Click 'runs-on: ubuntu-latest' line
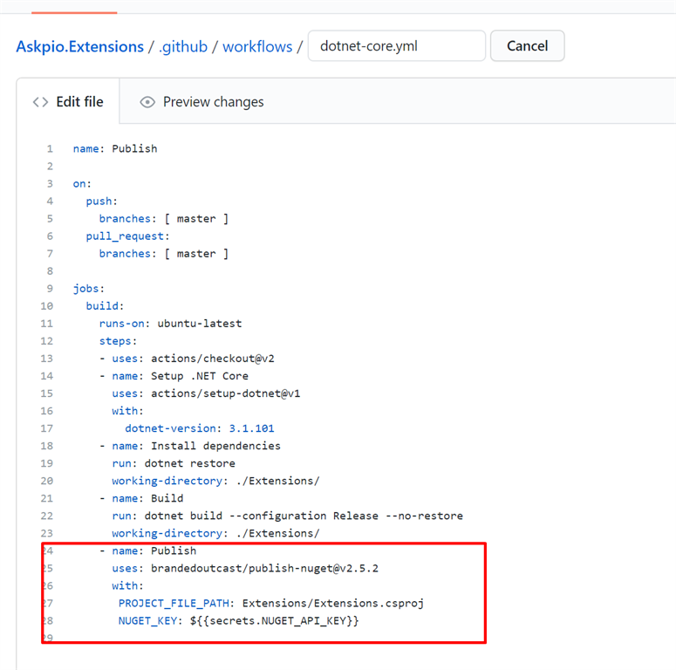This screenshot has width=676, height=670. click(170, 324)
